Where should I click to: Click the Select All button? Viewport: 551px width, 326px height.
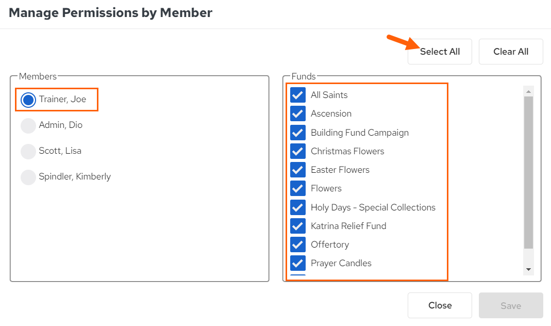[440, 52]
